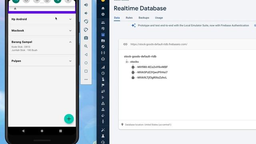This screenshot has height=144, width=256.
Task: Open Firestore icon in Firebase sidebar
Action: 103,28
